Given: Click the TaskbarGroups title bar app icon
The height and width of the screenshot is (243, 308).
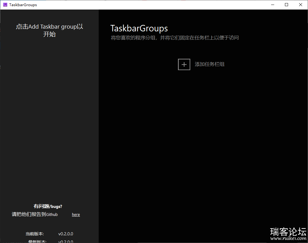Looking at the screenshot, I should pyautogui.click(x=5, y=5).
